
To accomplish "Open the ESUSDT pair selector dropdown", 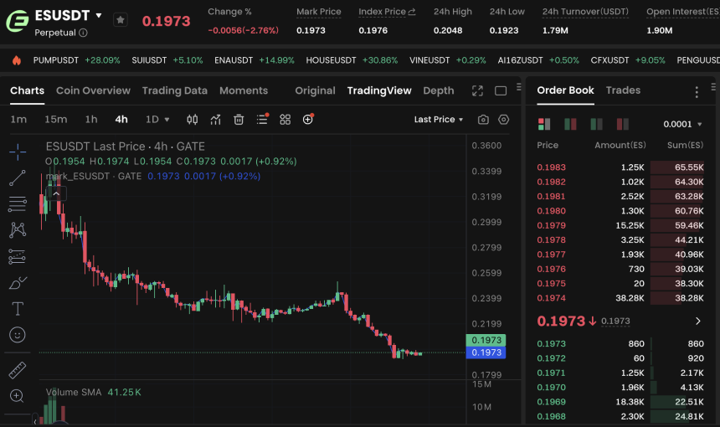I will pos(99,15).
